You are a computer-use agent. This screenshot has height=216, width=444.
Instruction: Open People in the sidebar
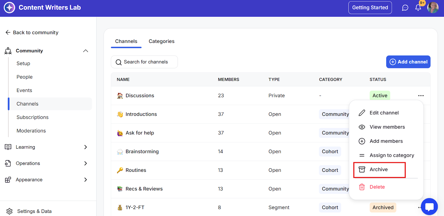point(24,77)
